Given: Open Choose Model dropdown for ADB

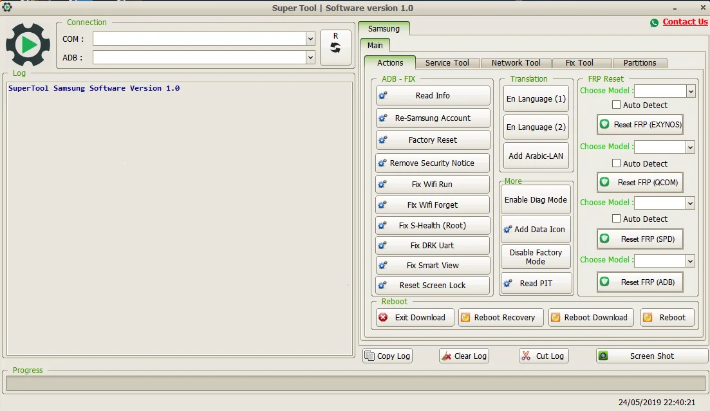Looking at the screenshot, I should tap(690, 260).
